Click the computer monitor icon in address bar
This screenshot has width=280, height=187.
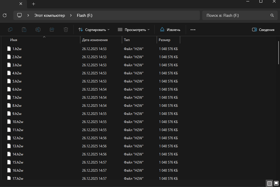point(19,15)
